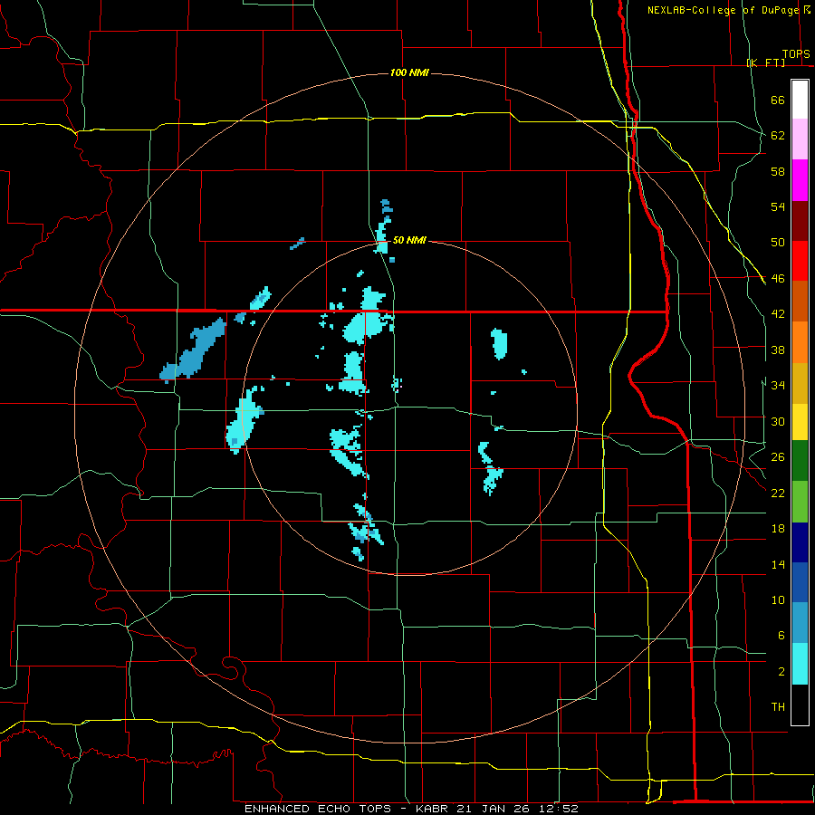Click legend value "58"

coord(778,171)
